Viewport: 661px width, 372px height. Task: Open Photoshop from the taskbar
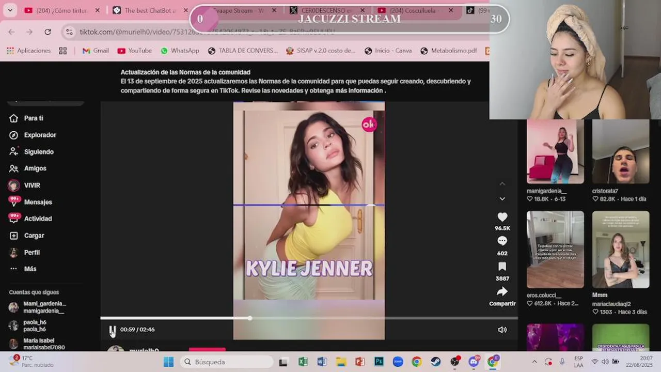point(379,362)
